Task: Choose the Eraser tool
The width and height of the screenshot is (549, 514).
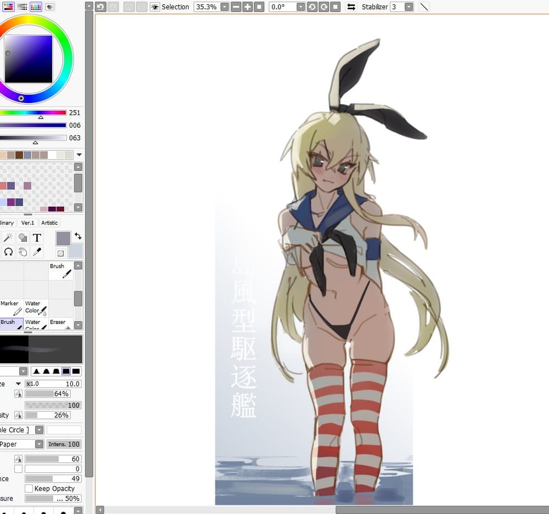Action: coord(61,324)
